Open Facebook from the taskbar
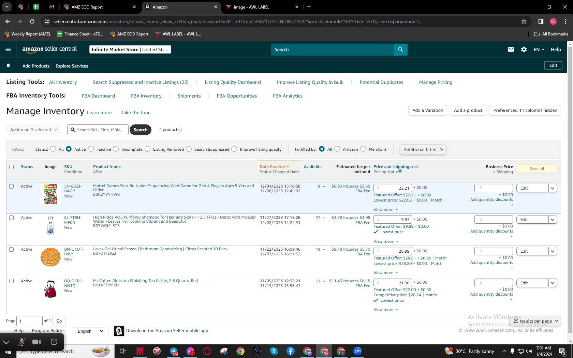 [291, 351]
